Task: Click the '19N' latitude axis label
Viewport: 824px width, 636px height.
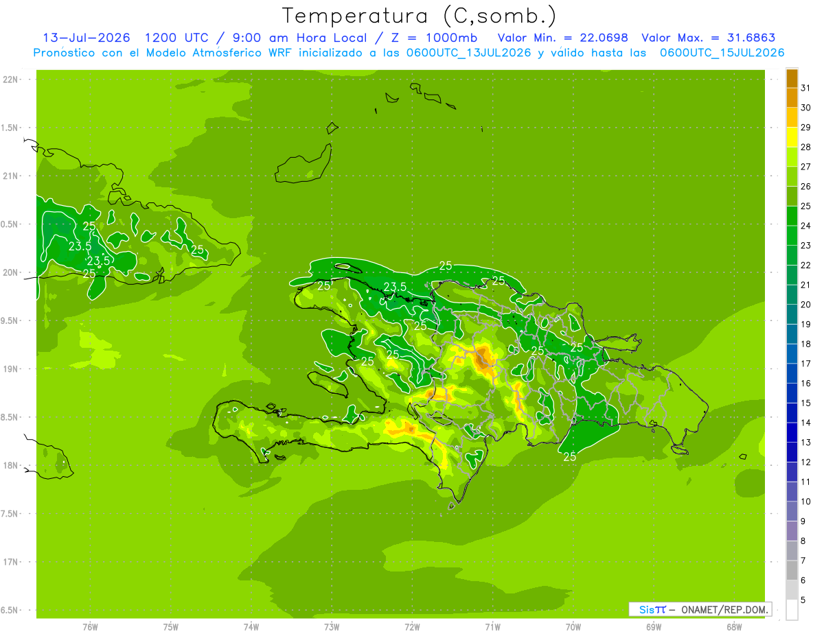Action: tap(11, 369)
